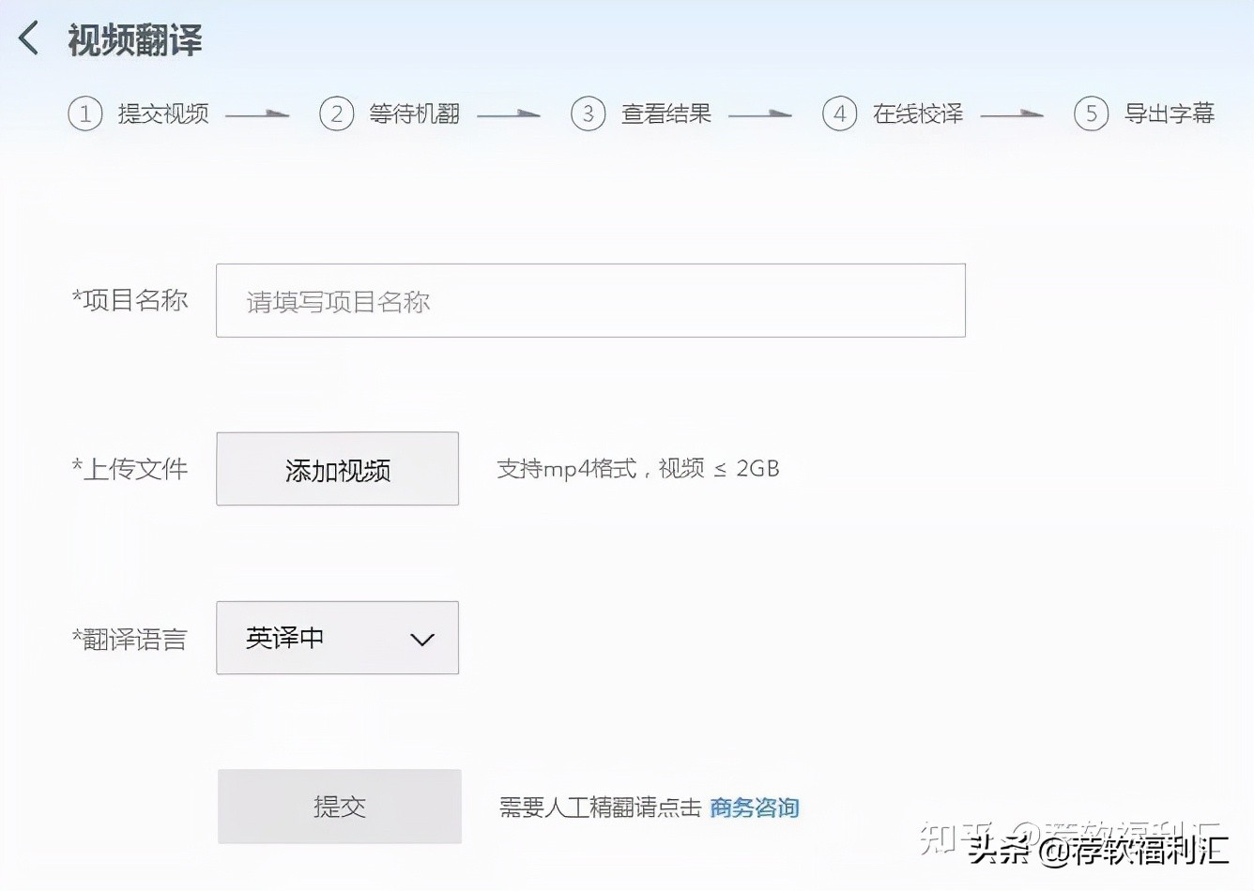Open 商务咨询 for manual translation service

tap(755, 807)
